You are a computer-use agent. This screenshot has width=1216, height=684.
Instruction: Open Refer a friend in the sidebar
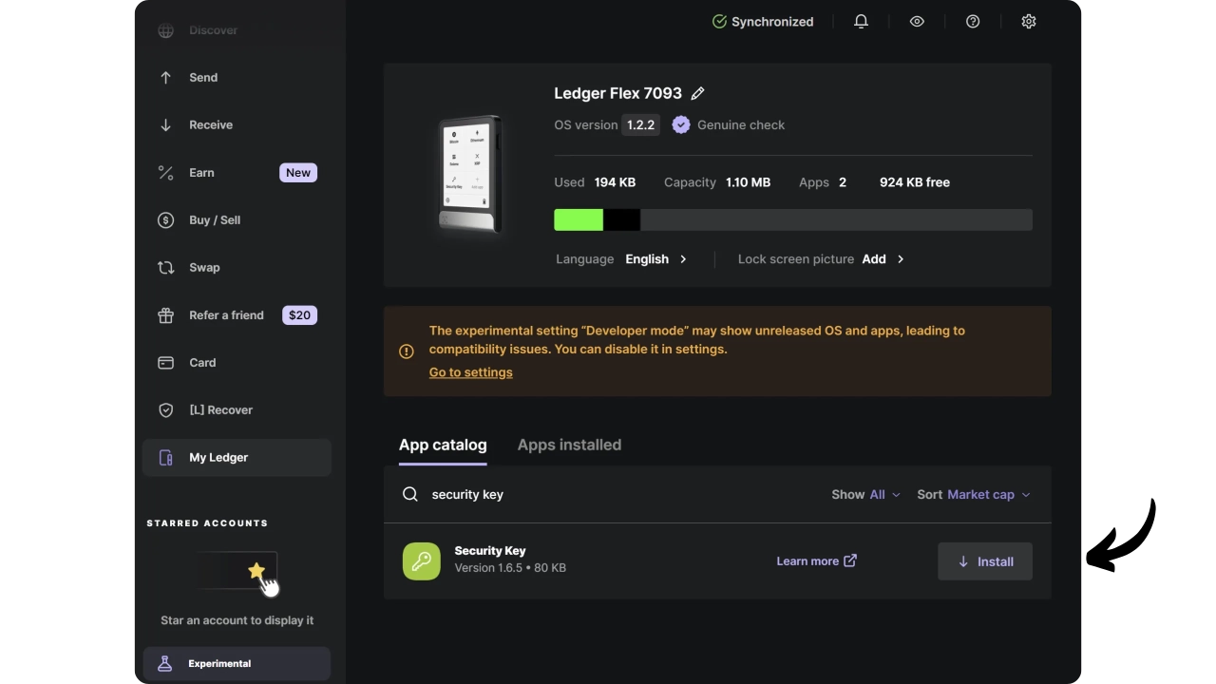237,315
